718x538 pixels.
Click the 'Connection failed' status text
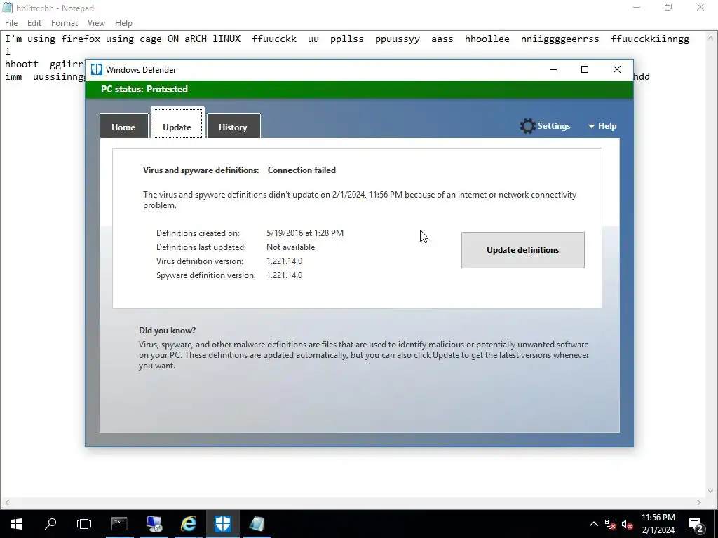coord(302,170)
